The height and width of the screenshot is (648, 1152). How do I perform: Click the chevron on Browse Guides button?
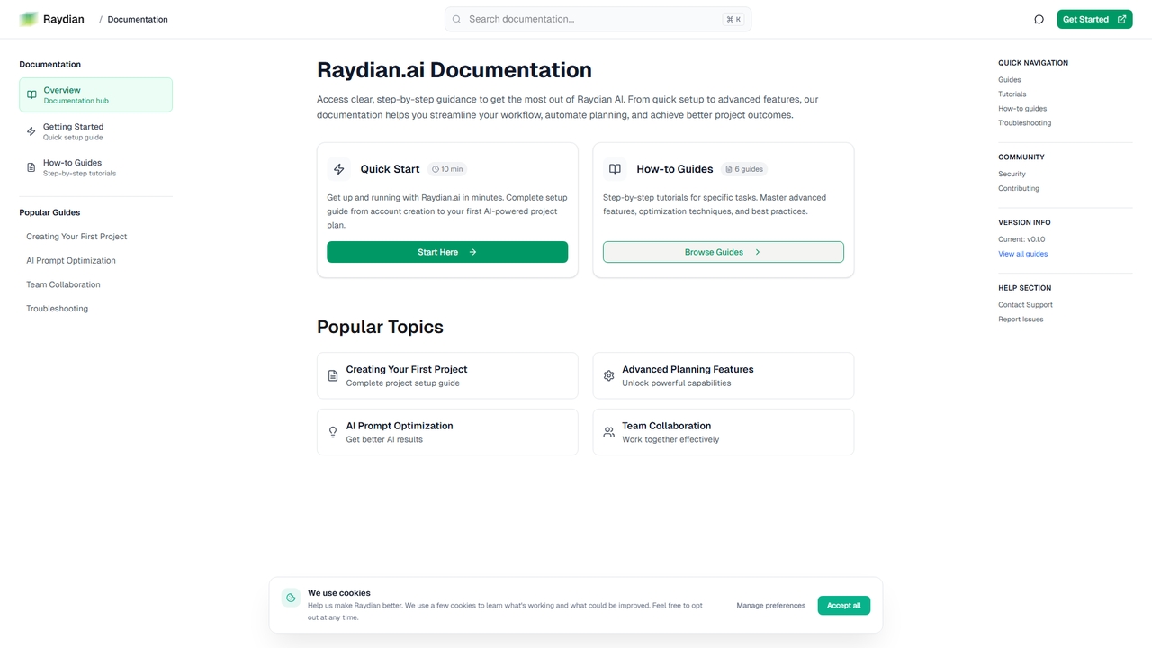pyautogui.click(x=758, y=252)
